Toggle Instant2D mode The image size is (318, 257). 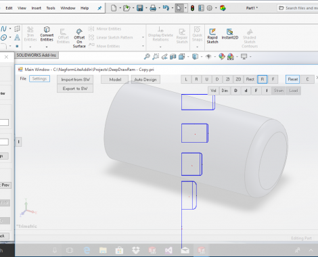pyautogui.click(x=230, y=34)
